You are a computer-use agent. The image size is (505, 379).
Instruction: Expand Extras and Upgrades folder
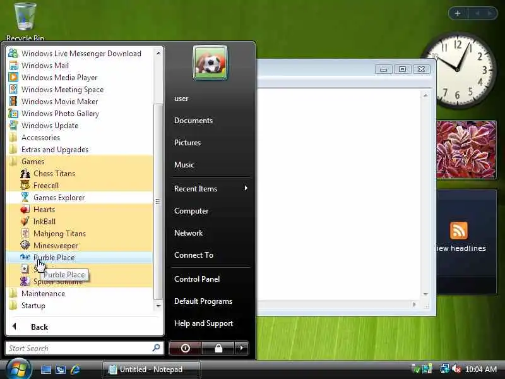tap(80, 149)
